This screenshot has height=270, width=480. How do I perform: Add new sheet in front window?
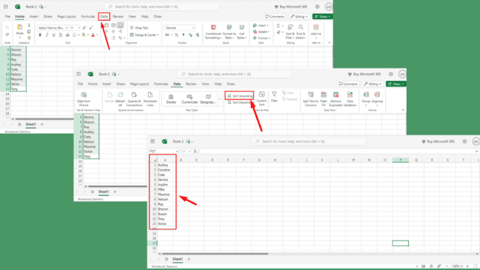click(189, 259)
